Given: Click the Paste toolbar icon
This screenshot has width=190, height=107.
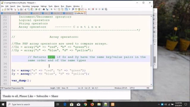Looking at the screenshot, I should (32, 9).
